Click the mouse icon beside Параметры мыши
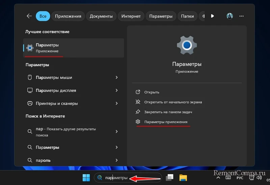 [x=30, y=77]
